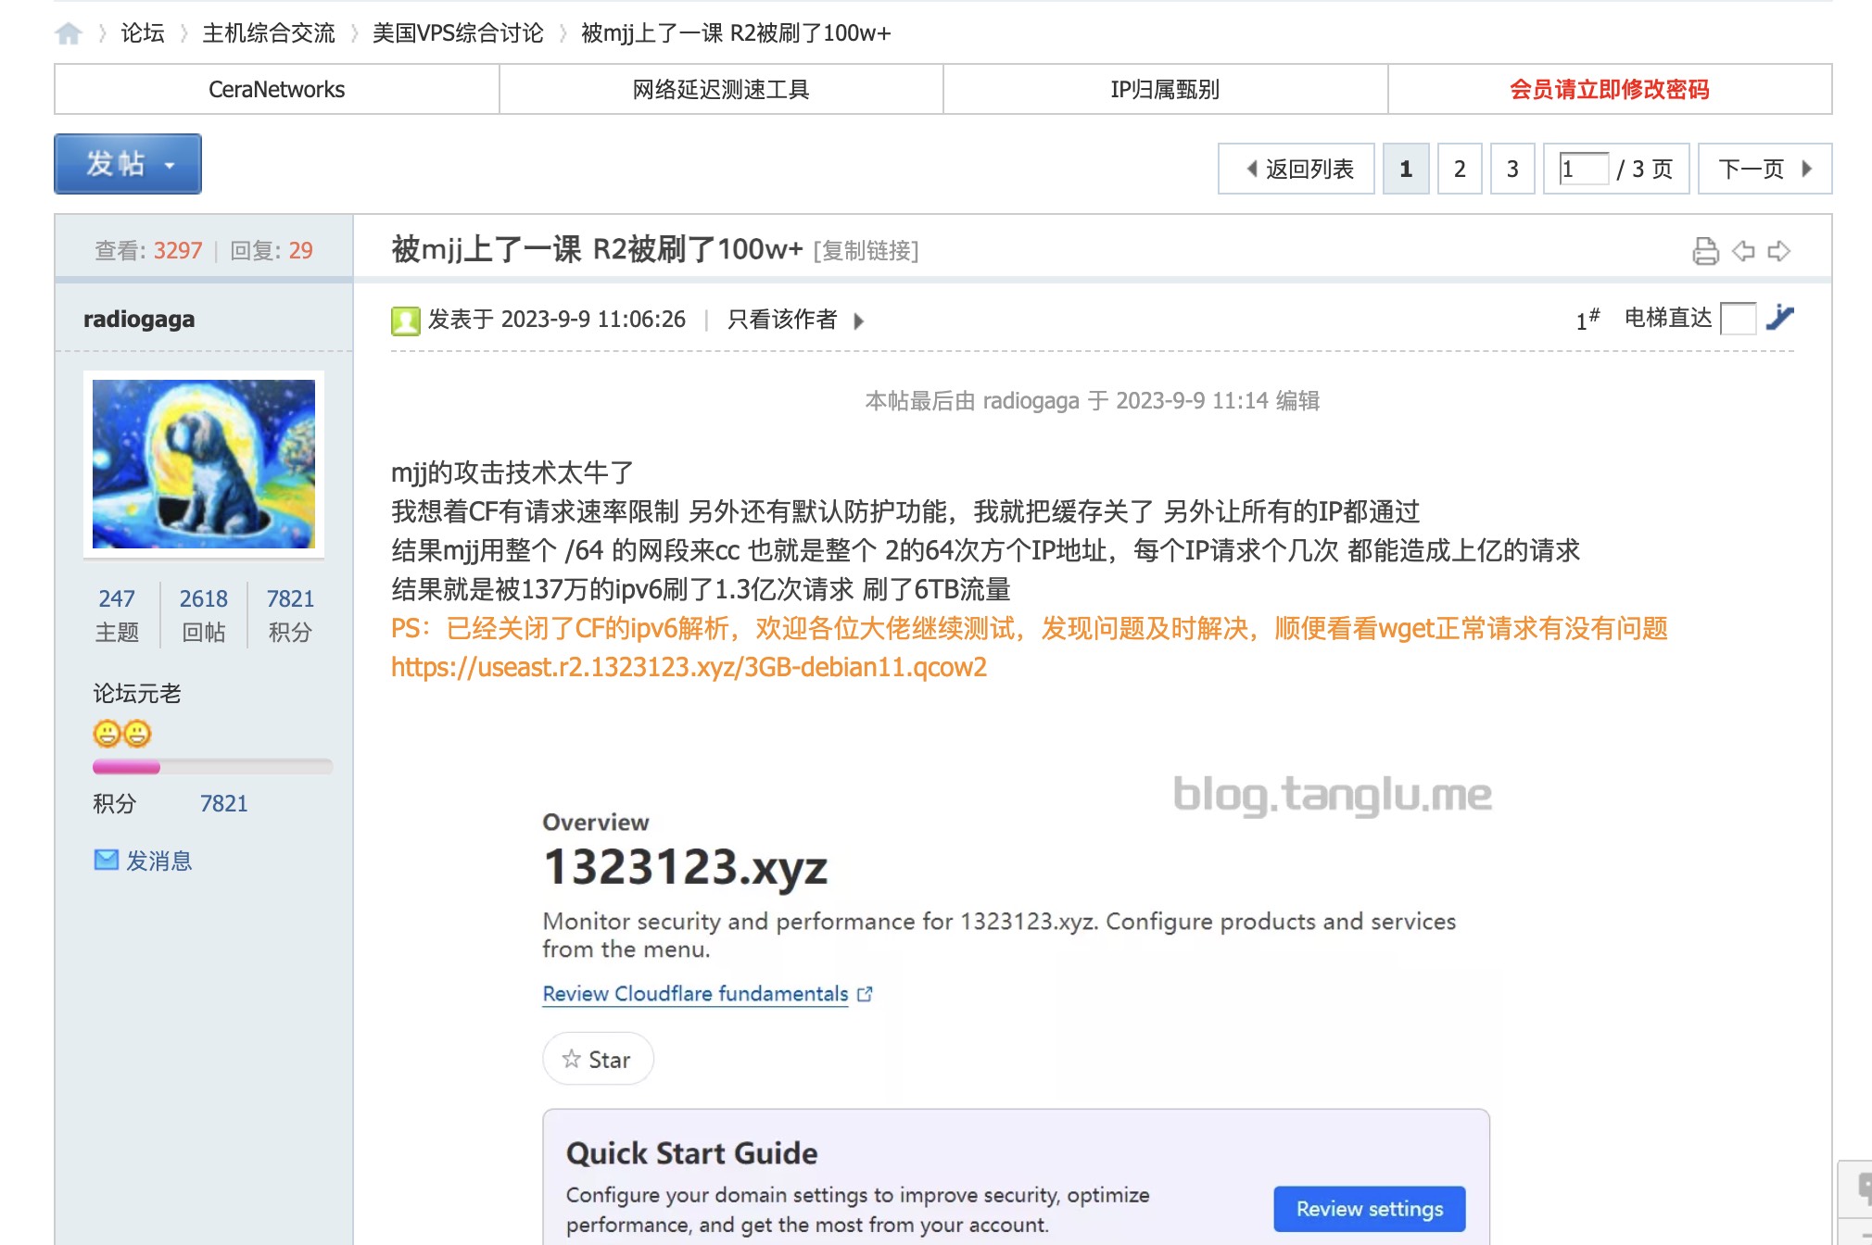
Task: Switch to the CeraNetworks tab
Action: click(x=275, y=89)
